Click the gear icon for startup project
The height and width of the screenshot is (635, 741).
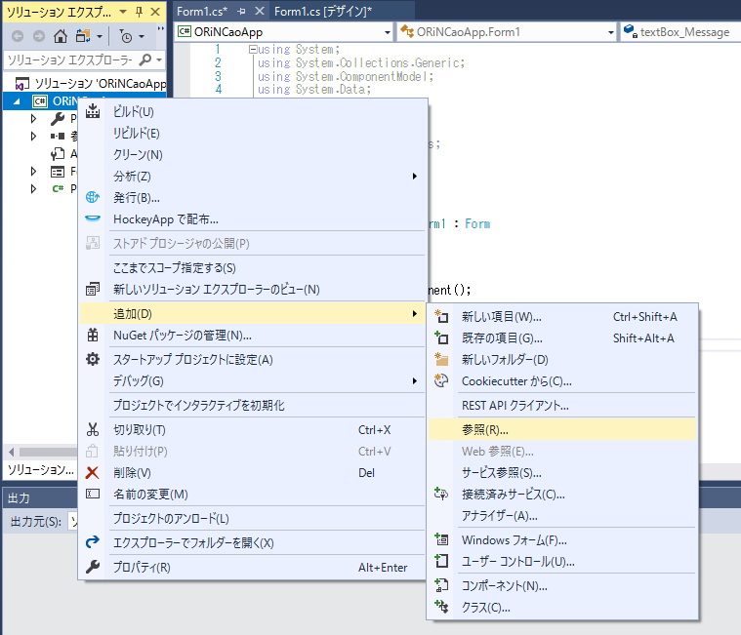click(x=93, y=359)
